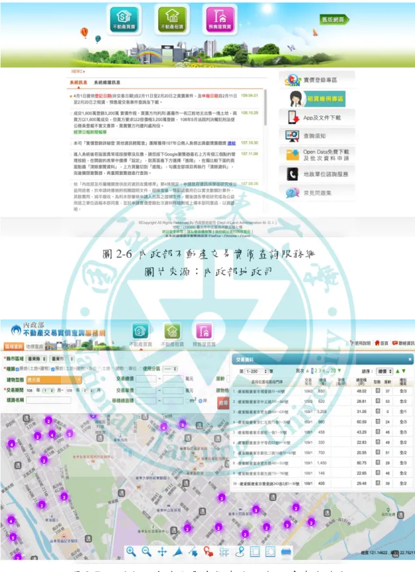
Task: Open 查詢須知 sidebar item
Action: [x=317, y=136]
